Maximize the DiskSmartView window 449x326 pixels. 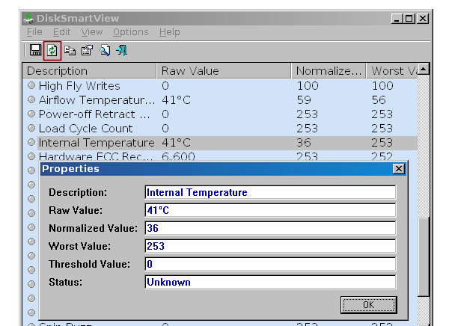[x=409, y=19]
